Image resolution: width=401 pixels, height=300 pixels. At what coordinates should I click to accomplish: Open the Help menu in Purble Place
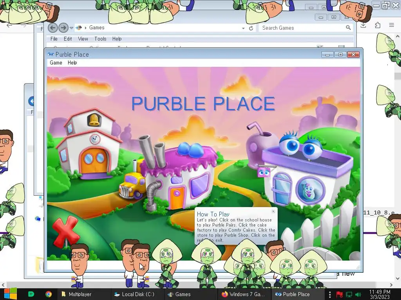(x=72, y=63)
